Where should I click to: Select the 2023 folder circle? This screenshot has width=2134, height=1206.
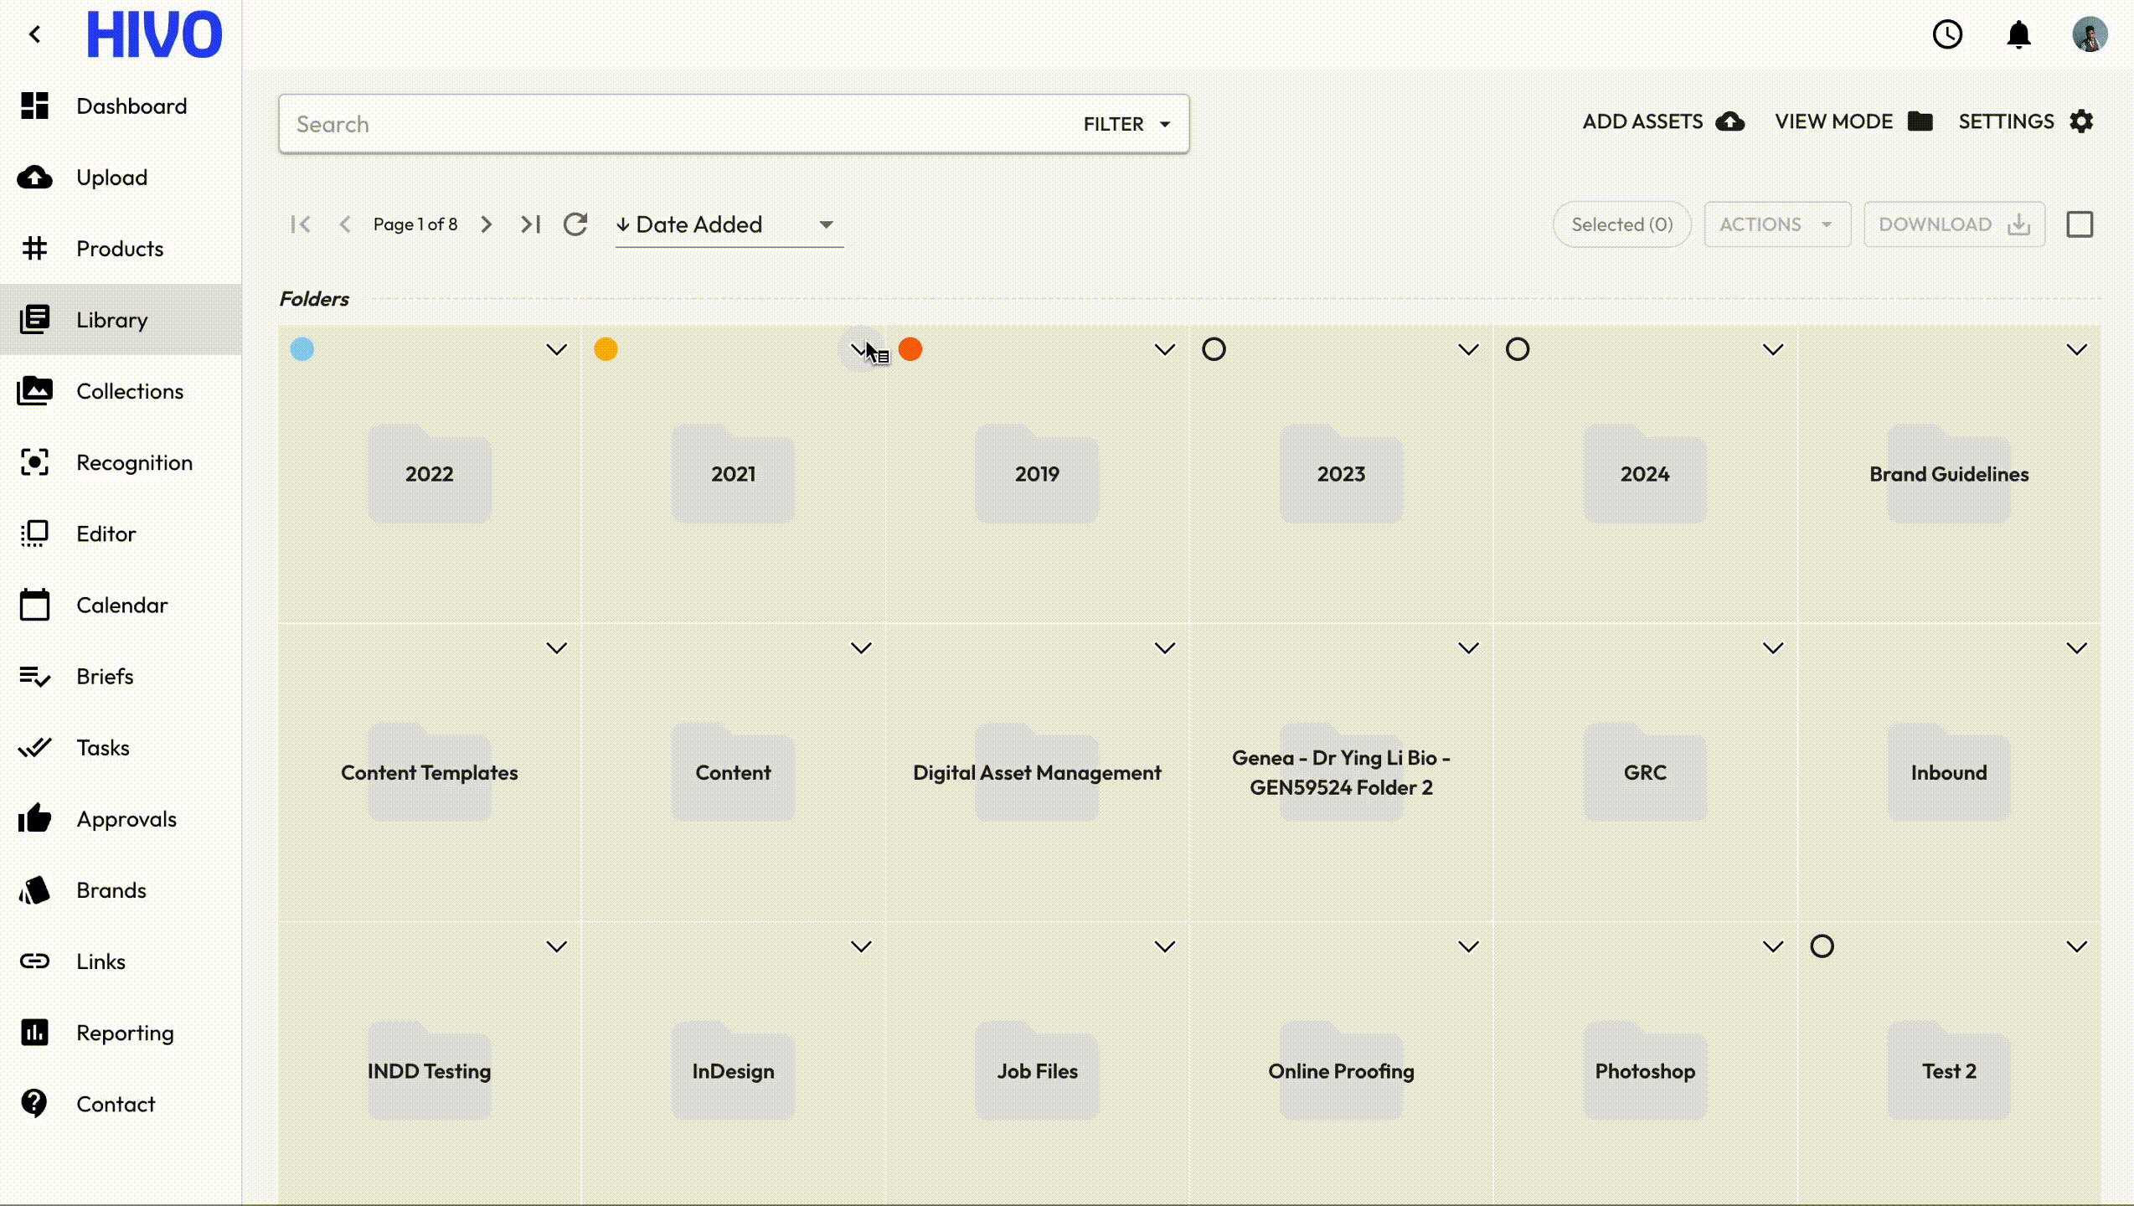tap(1214, 349)
